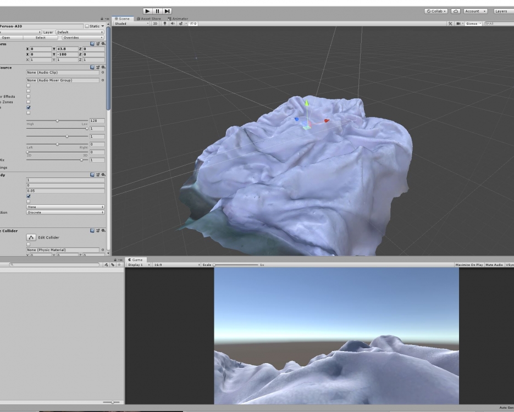The image size is (514, 412).
Task: Uncheck the checked Rigidbody checkbox
Action: (x=29, y=196)
